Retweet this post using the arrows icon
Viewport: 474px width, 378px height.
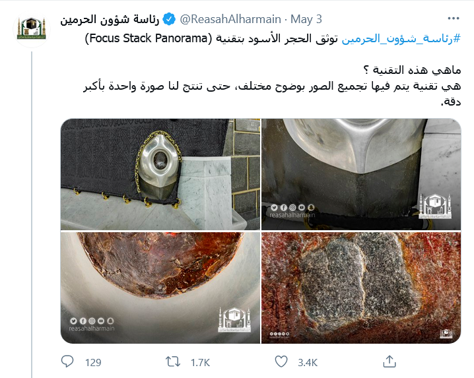[173, 362]
